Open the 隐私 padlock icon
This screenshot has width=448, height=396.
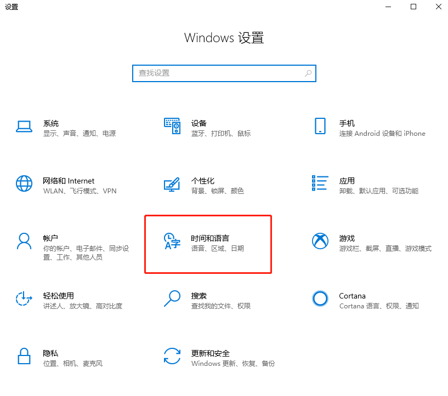click(x=24, y=356)
